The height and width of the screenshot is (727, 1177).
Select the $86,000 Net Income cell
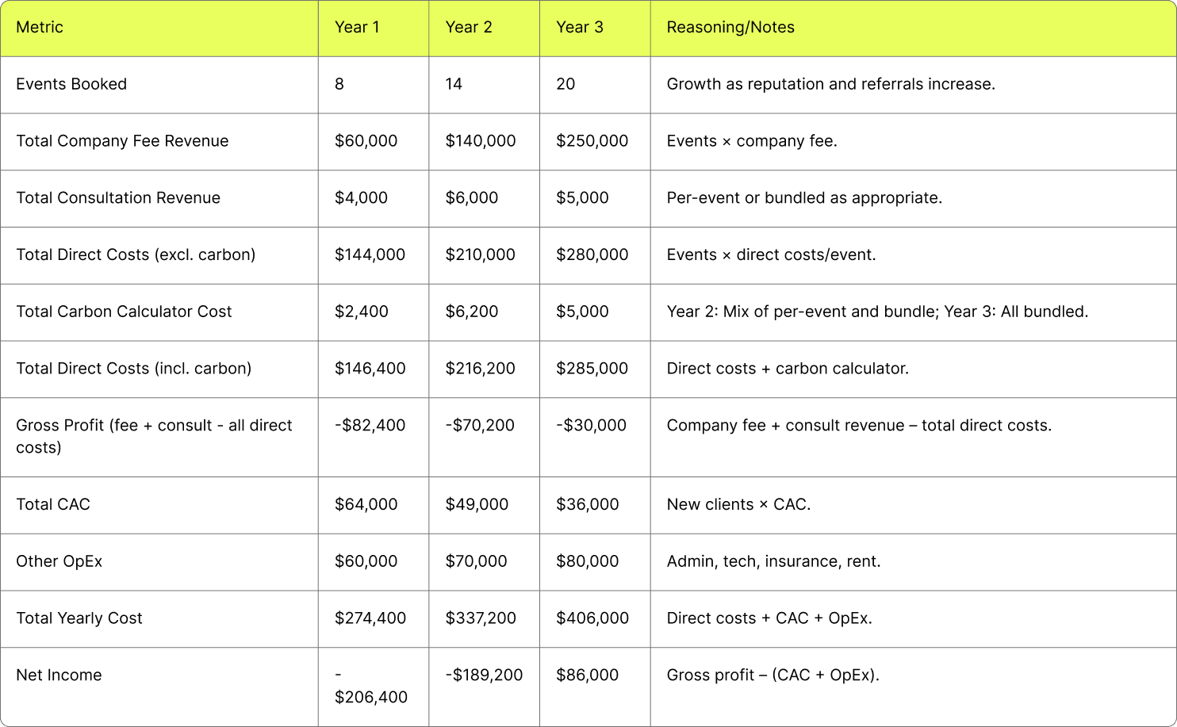click(x=587, y=675)
